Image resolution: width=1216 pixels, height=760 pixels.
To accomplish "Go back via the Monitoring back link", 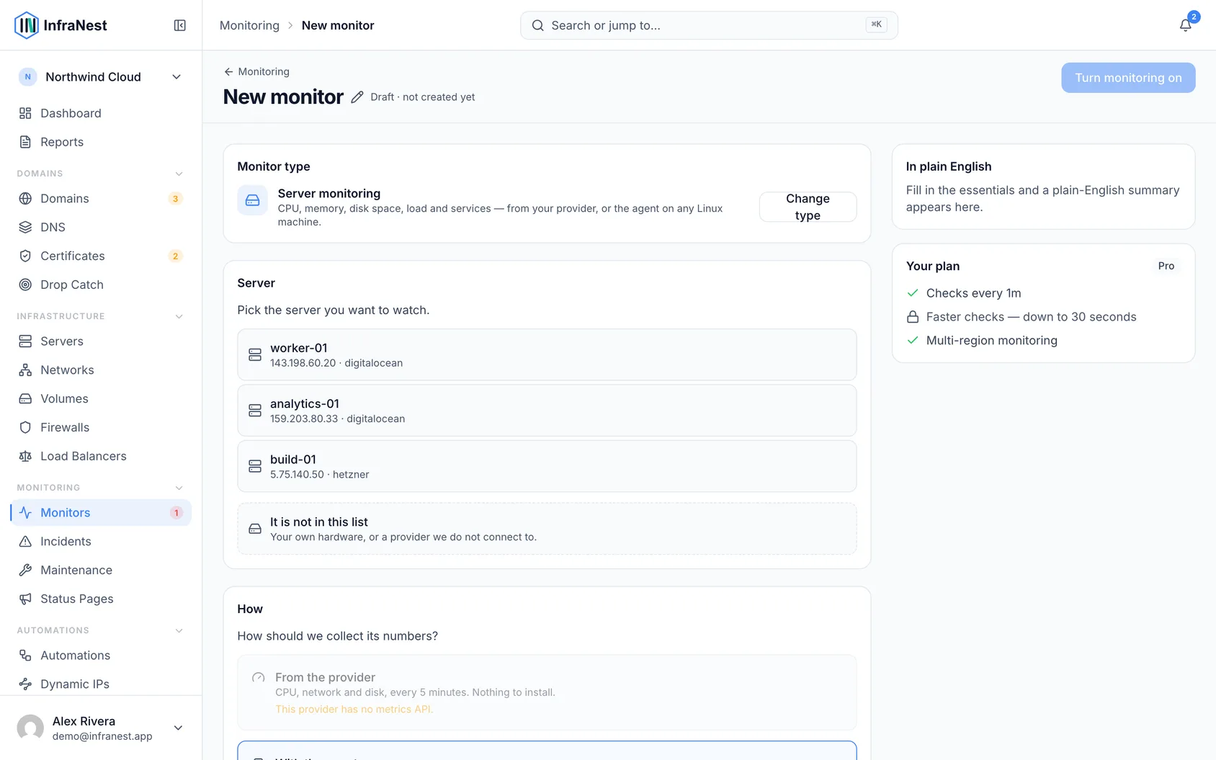I will 256,71.
